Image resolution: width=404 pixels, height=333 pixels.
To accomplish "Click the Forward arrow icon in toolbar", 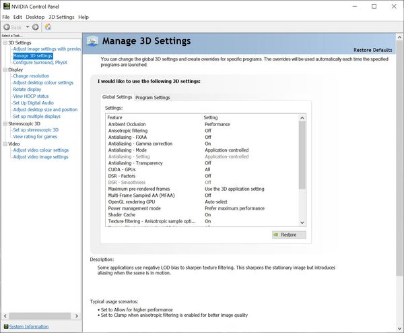I will point(35,27).
